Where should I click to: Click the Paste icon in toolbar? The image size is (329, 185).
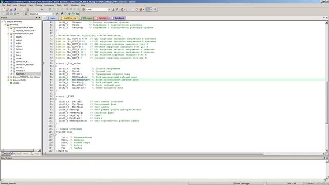[x=27, y=9]
